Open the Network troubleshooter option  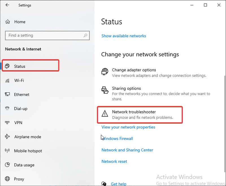click(x=140, y=115)
